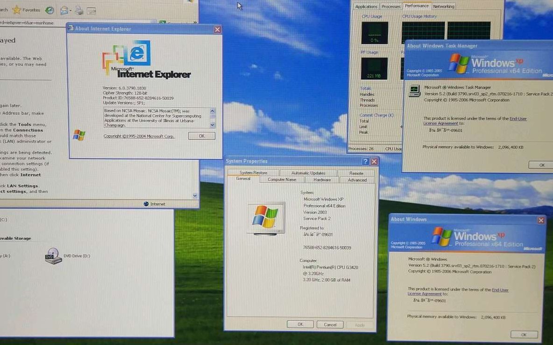This screenshot has height=345, width=553.
Task: Click OK in About Windows Task Manager
Action: click(542, 165)
